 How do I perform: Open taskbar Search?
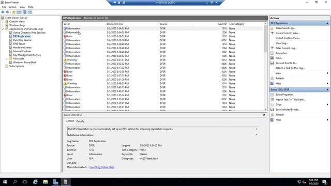15,182
